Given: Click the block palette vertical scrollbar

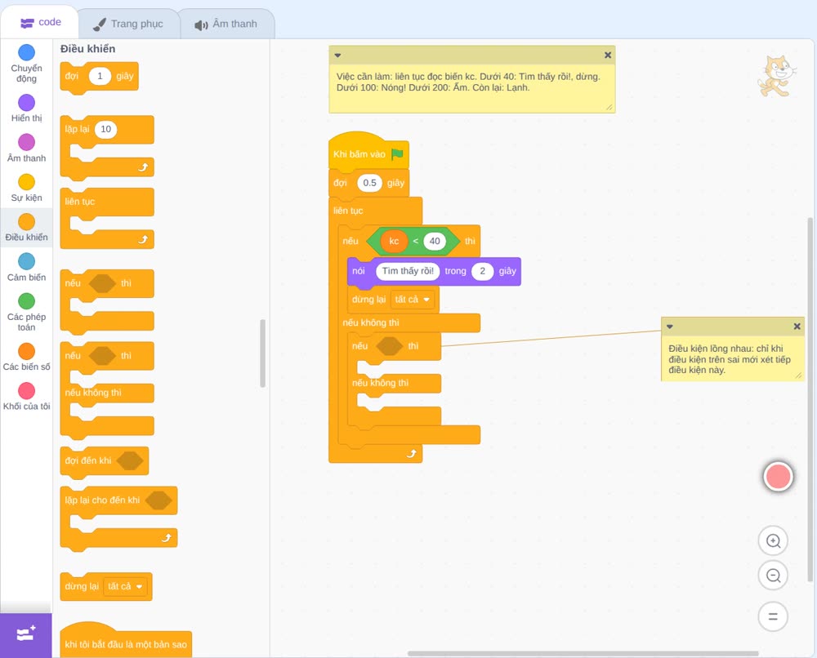Looking at the screenshot, I should [262, 353].
